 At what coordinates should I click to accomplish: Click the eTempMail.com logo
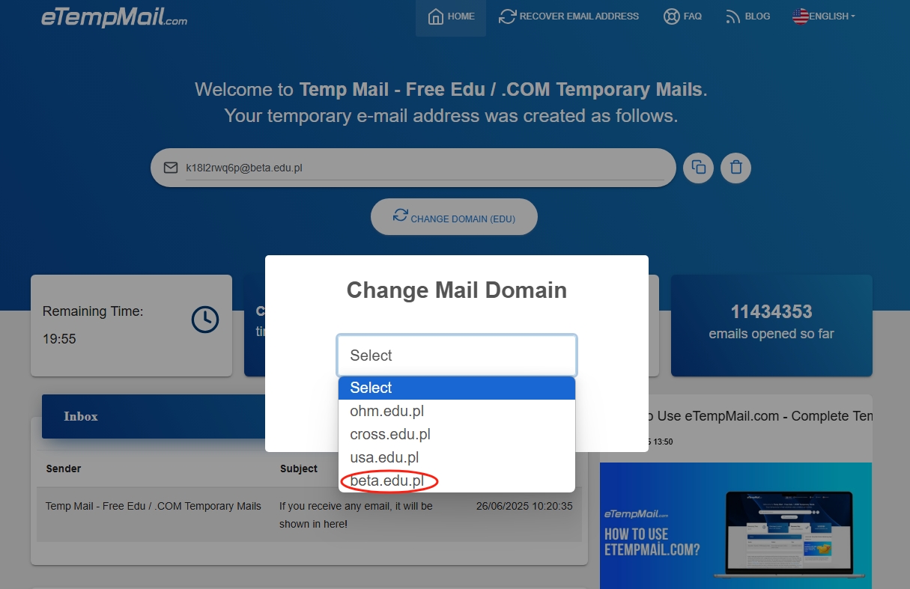(x=114, y=16)
